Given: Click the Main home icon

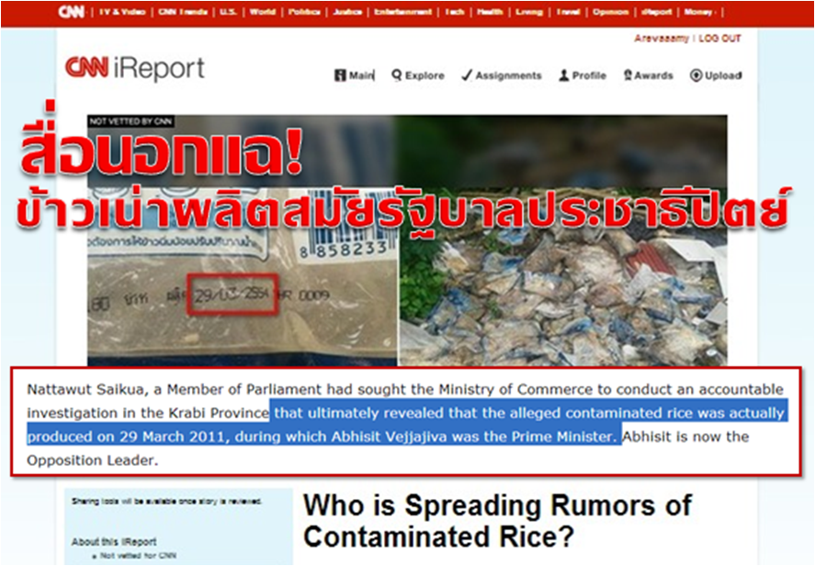Looking at the screenshot, I should coord(340,76).
